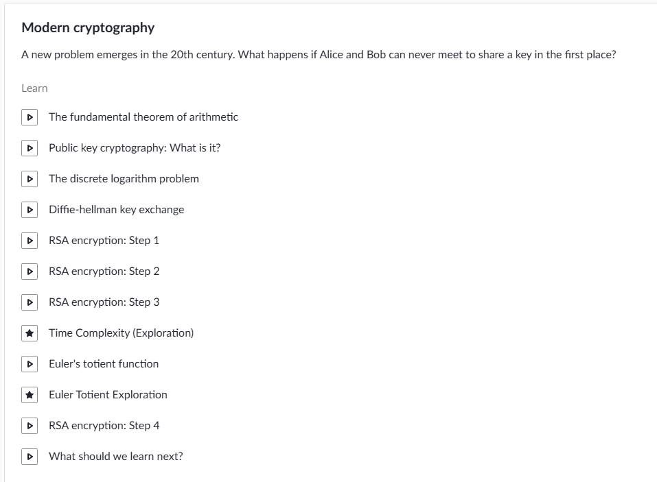Click play icon beside What should we learn next?
The width and height of the screenshot is (657, 482).
pyautogui.click(x=29, y=457)
